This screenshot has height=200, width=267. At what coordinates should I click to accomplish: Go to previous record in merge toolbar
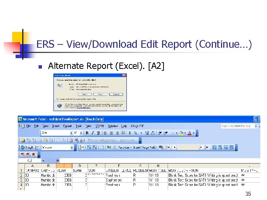174,147
